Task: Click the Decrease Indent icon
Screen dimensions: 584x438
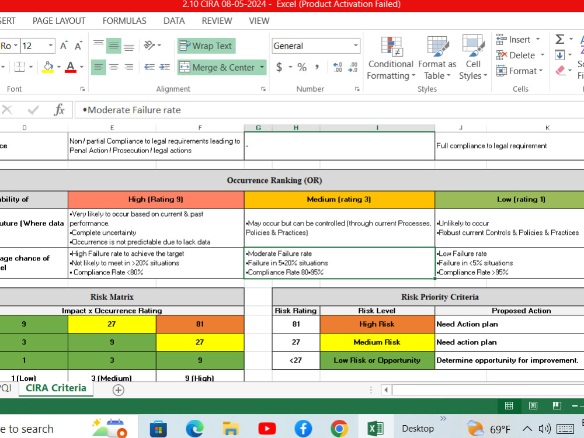Action: click(x=150, y=67)
